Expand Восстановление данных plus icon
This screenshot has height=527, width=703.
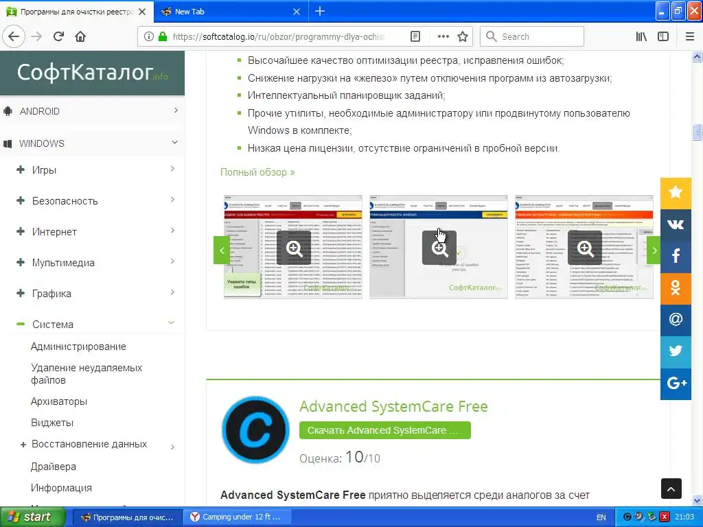point(23,445)
